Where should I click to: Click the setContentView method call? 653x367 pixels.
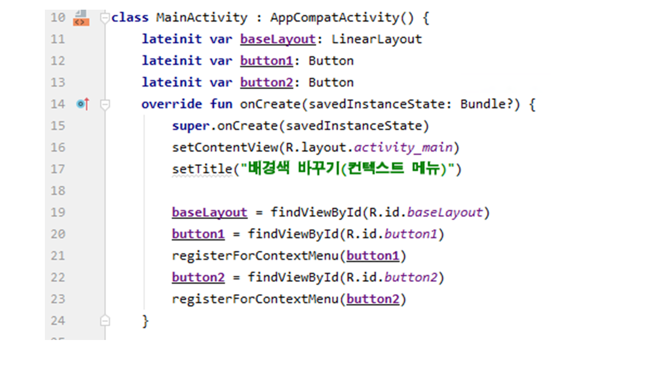point(224,147)
